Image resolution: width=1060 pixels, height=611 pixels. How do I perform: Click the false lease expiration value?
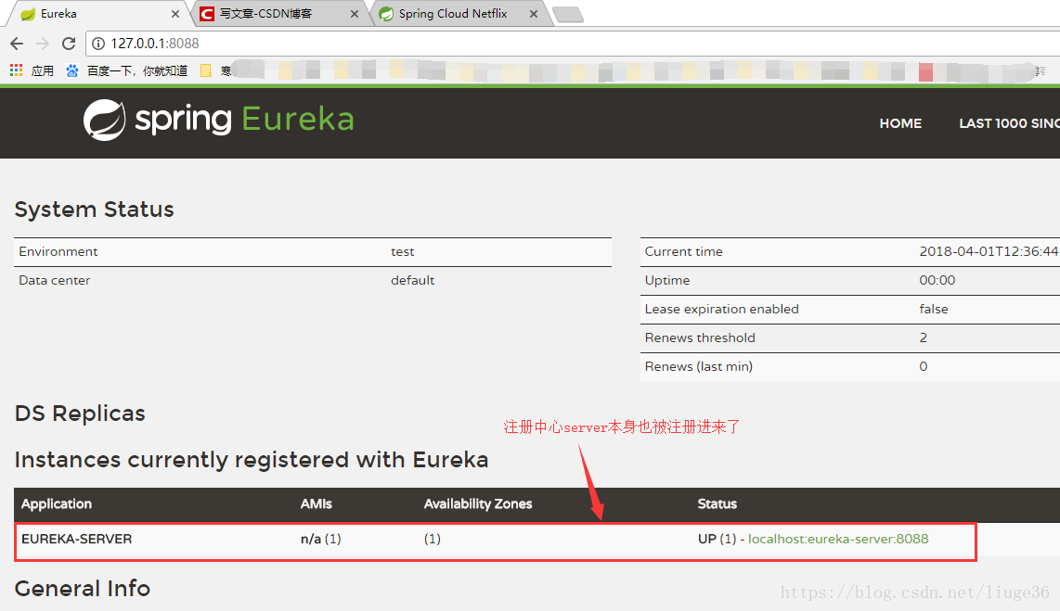pyautogui.click(x=934, y=309)
